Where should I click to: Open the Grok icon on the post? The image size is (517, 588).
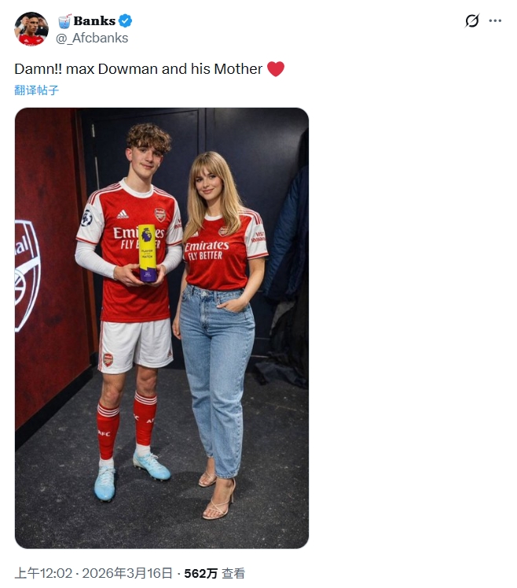coord(471,21)
